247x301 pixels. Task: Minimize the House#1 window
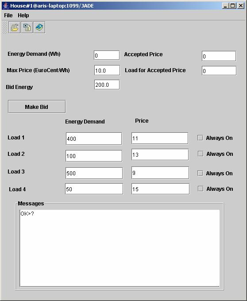pos(225,6)
